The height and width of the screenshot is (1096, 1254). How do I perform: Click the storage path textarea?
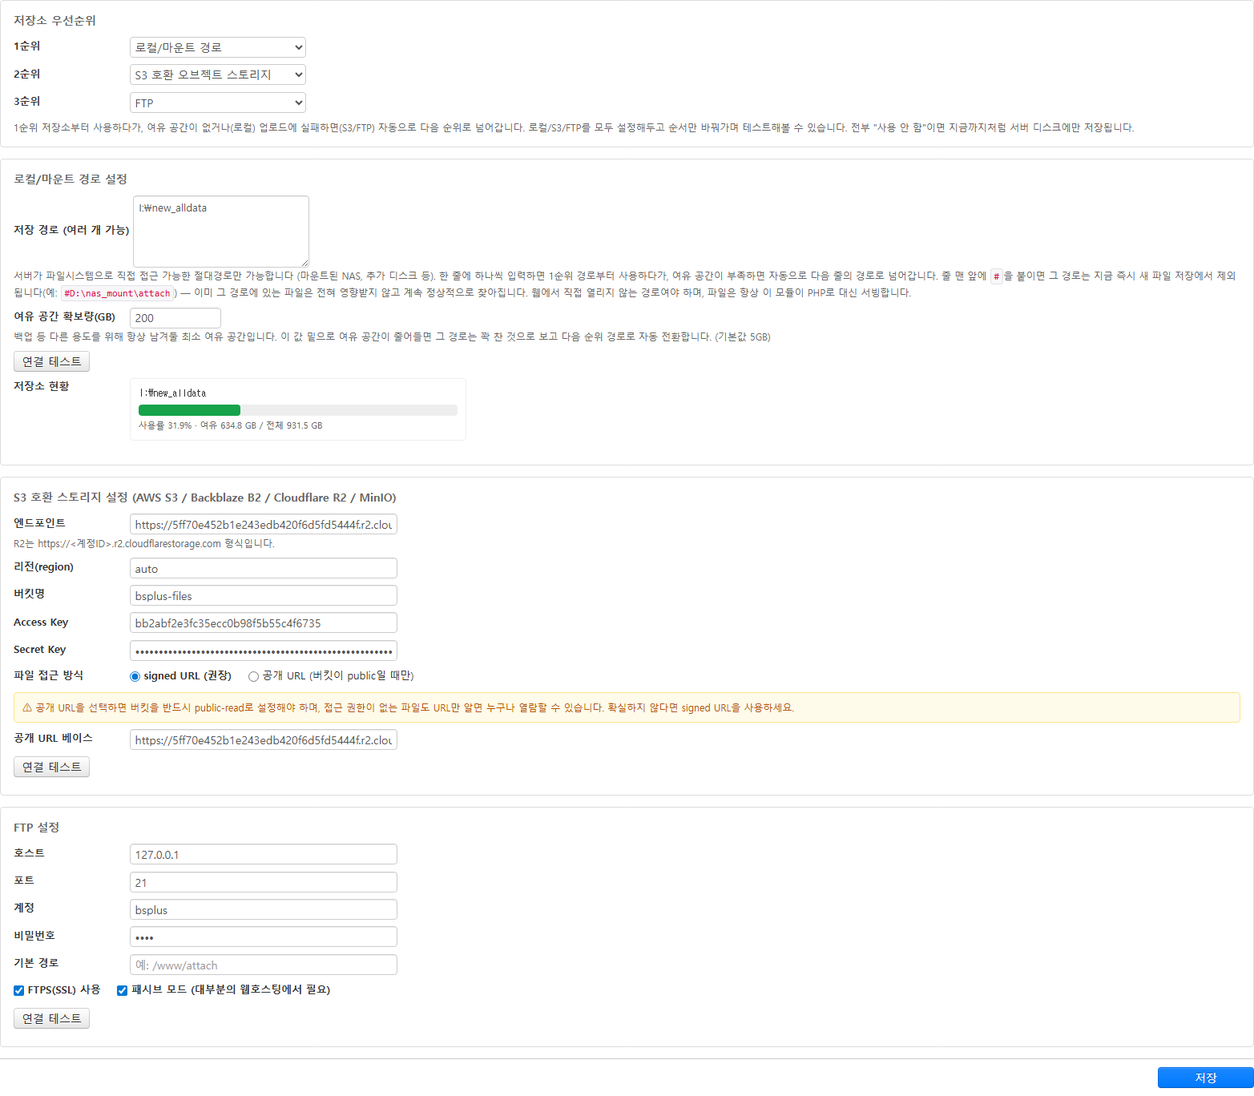221,231
